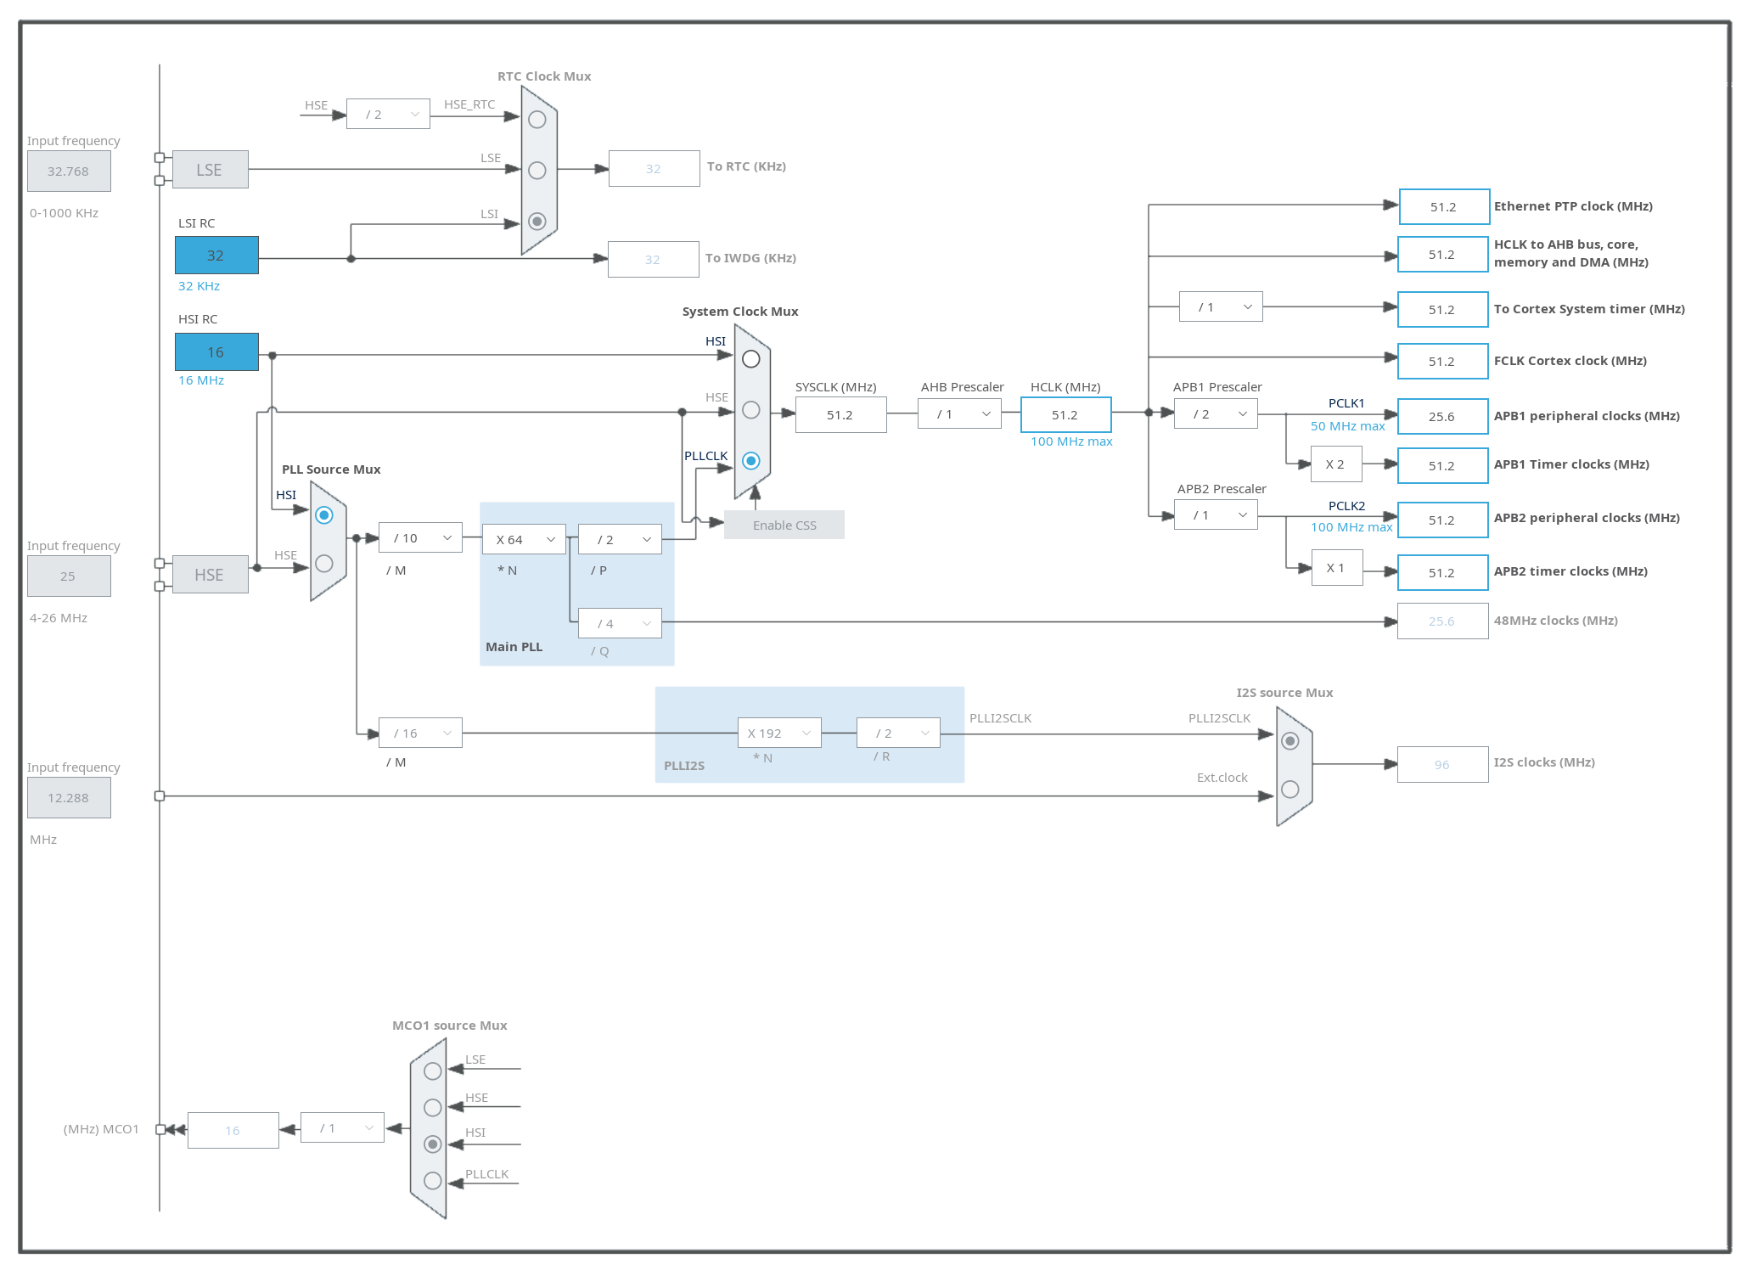Select PLLCLK in the MCO1 source Mux
The height and width of the screenshot is (1276, 1753).
[432, 1180]
